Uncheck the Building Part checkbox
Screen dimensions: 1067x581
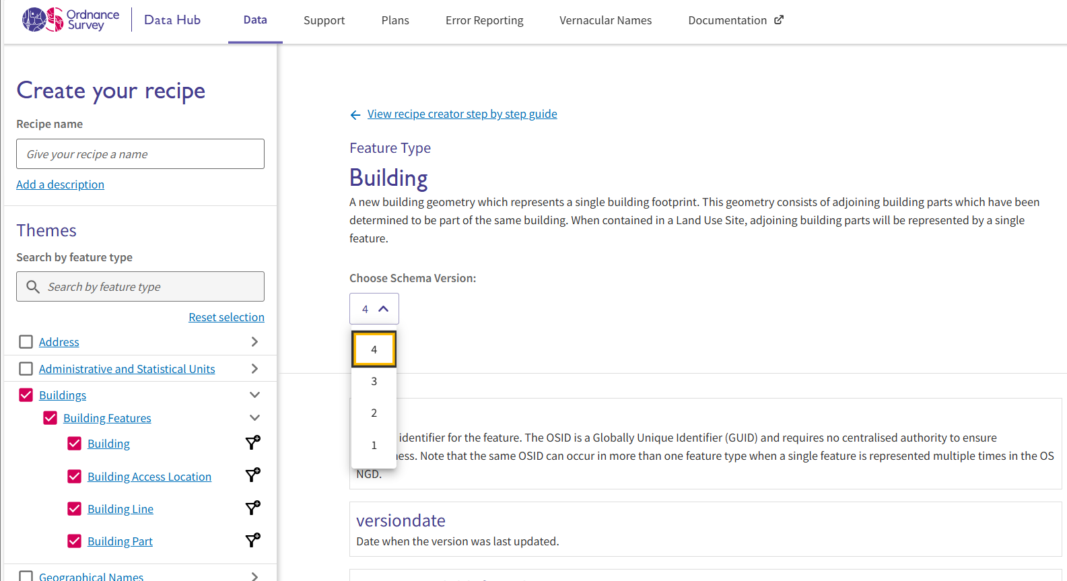(74, 541)
